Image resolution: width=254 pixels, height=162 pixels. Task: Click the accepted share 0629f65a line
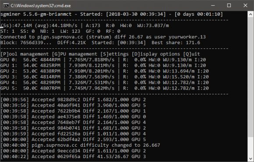coord(73,157)
